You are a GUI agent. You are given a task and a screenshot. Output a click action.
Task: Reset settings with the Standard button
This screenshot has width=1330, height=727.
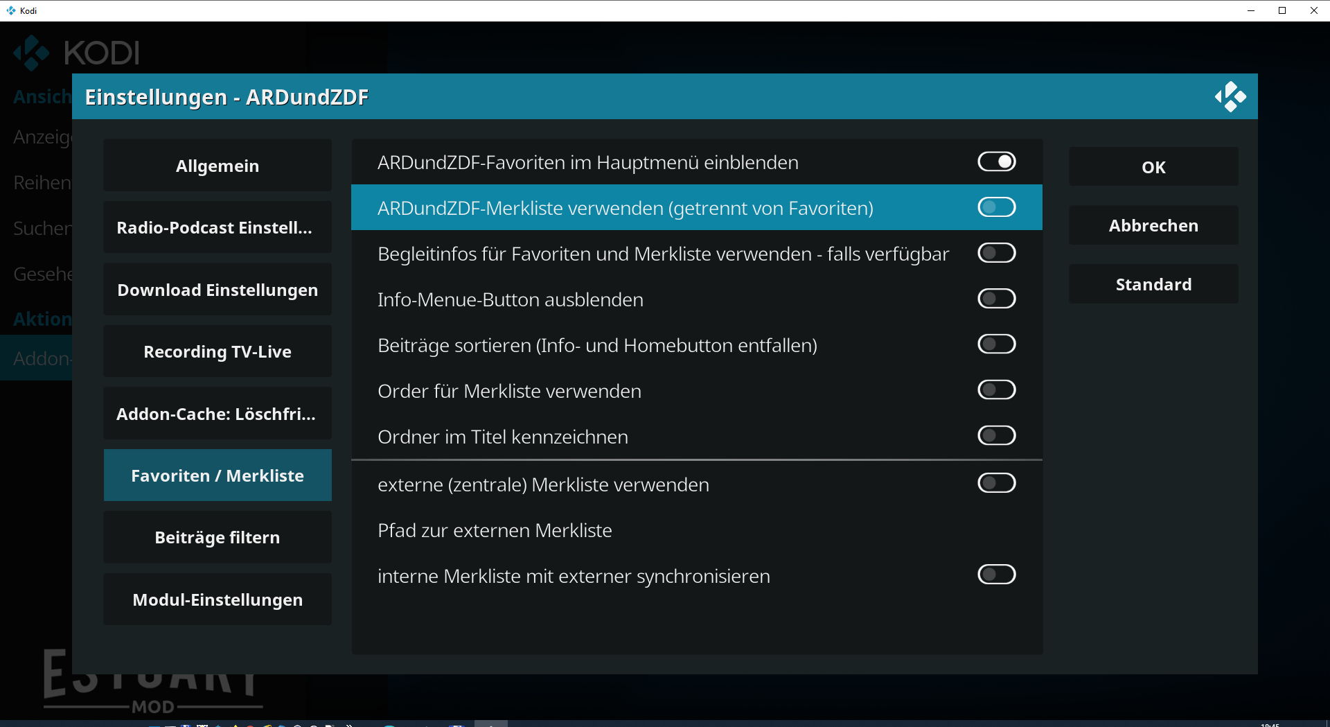[x=1153, y=284]
